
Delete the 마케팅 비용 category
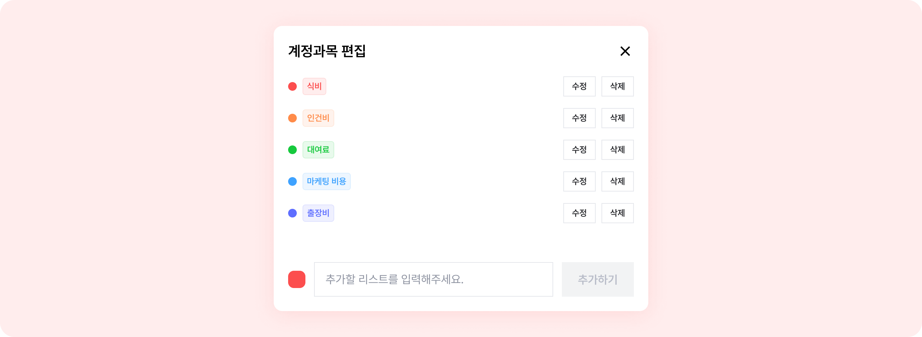(x=617, y=181)
